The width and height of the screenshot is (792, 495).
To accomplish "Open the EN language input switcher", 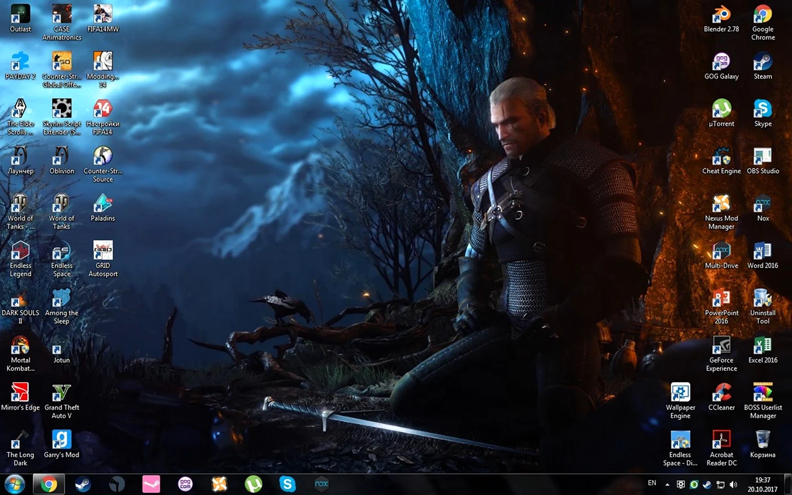I will click(x=652, y=483).
